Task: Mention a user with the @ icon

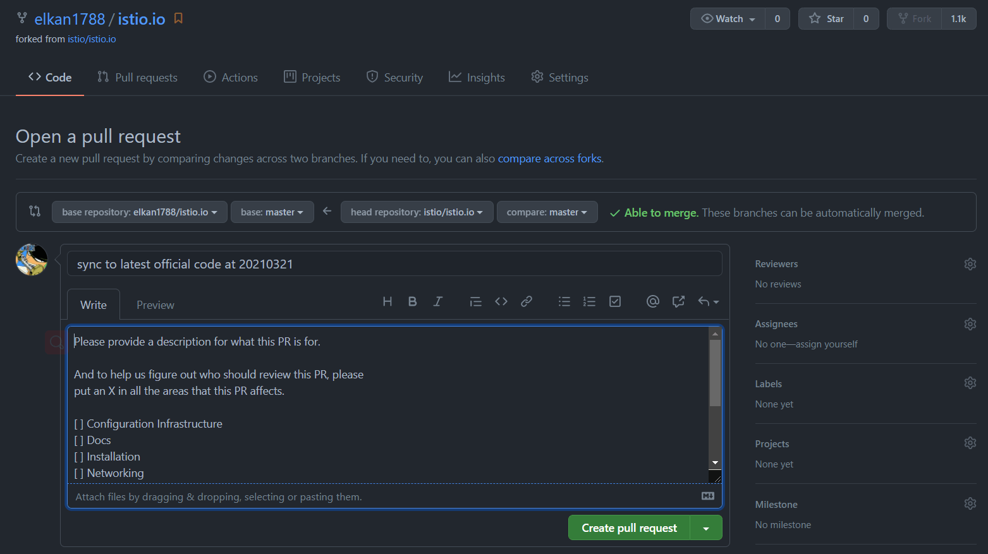Action: [653, 301]
